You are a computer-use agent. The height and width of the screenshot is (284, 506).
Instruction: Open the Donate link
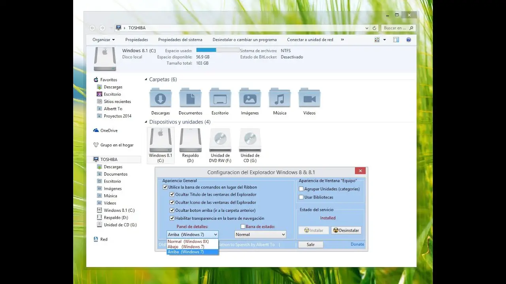point(357,245)
